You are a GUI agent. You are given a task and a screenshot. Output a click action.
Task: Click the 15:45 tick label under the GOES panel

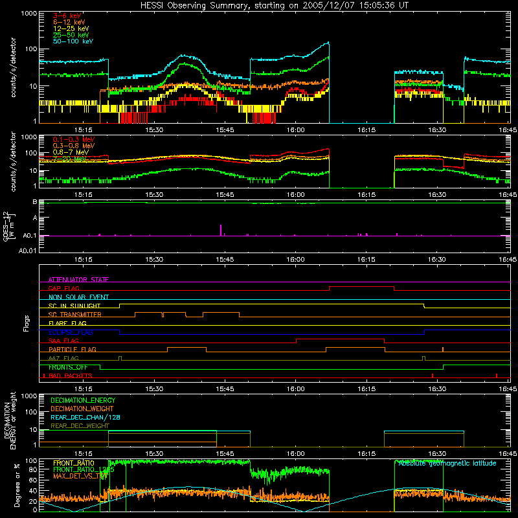coord(225,260)
